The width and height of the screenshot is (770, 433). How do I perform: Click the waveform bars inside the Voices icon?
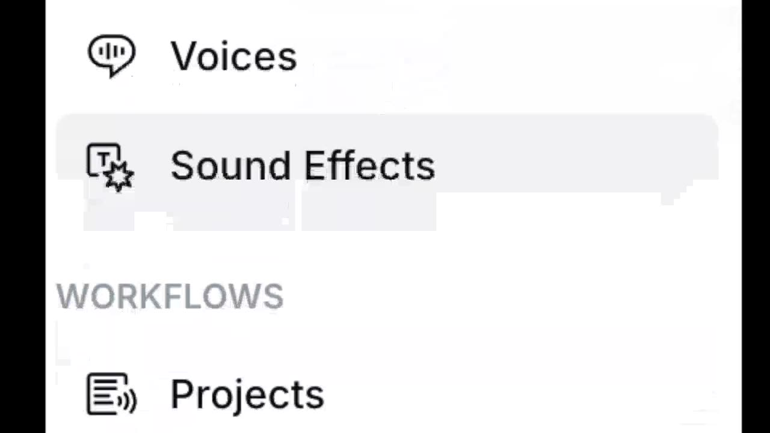pyautogui.click(x=111, y=52)
